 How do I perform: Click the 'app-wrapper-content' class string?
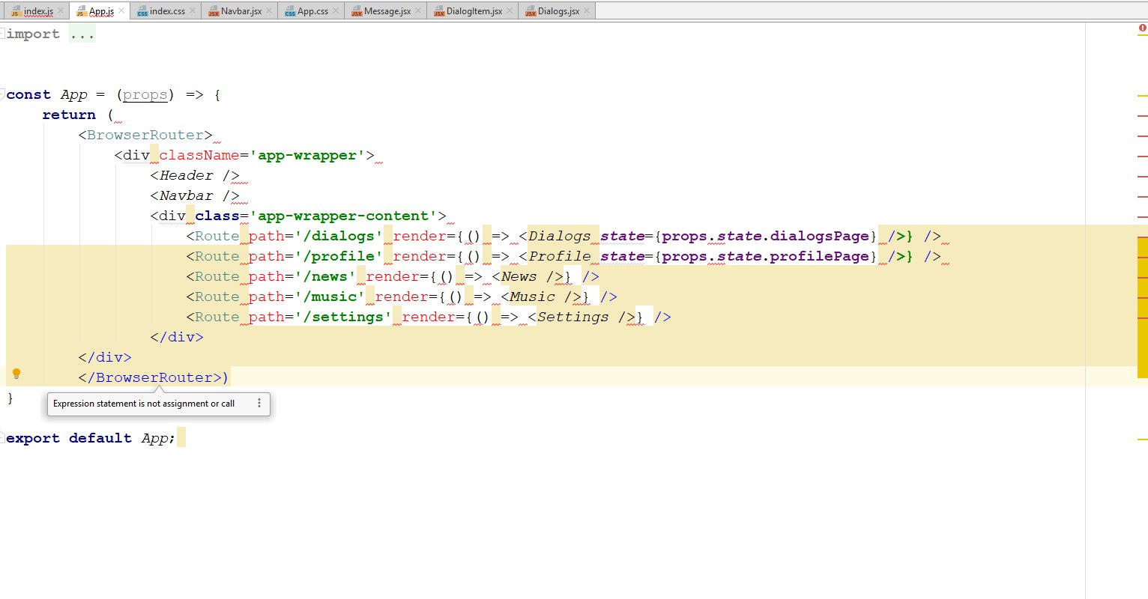tap(343, 216)
